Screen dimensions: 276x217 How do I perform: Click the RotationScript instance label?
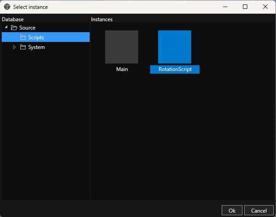tap(175, 69)
